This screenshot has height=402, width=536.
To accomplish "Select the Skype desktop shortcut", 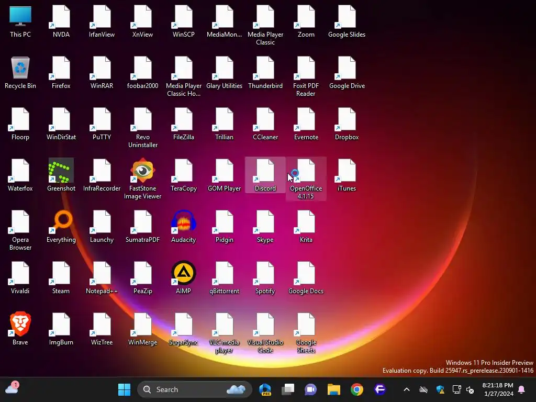I will [x=265, y=227].
